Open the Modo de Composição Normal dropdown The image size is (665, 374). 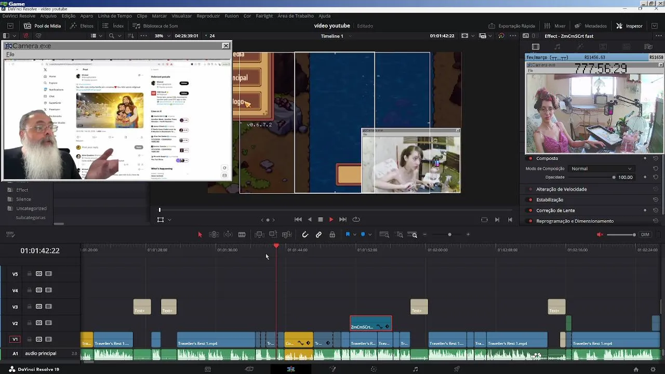point(601,169)
